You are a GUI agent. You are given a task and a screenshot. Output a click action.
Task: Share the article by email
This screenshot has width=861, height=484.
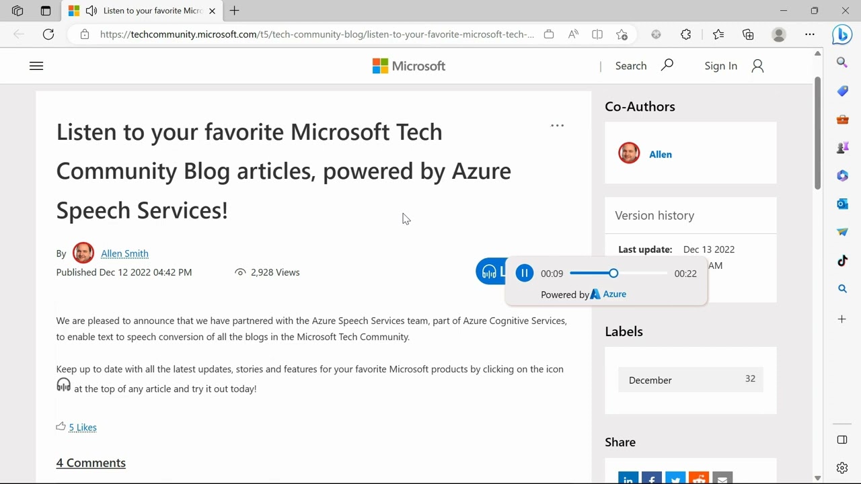(722, 479)
